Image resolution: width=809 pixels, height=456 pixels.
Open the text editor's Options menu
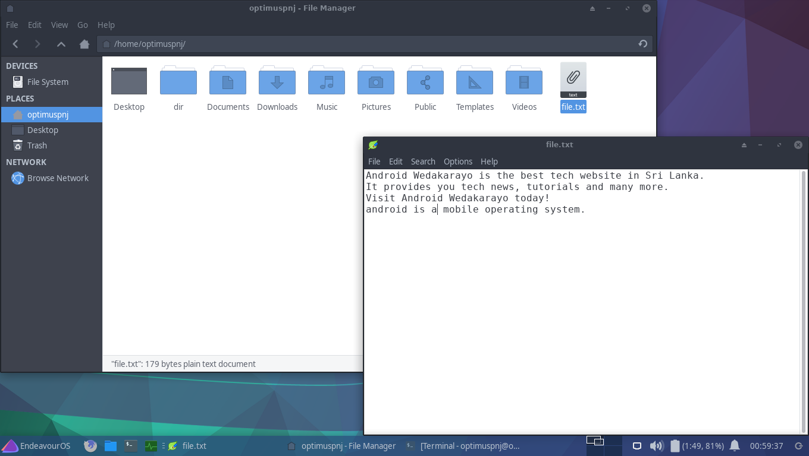(458, 161)
